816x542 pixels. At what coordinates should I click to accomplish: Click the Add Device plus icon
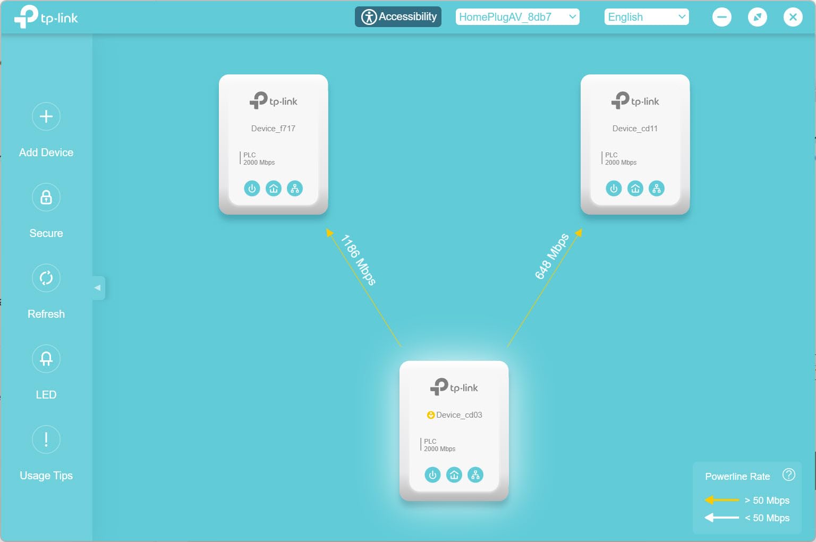tap(46, 116)
